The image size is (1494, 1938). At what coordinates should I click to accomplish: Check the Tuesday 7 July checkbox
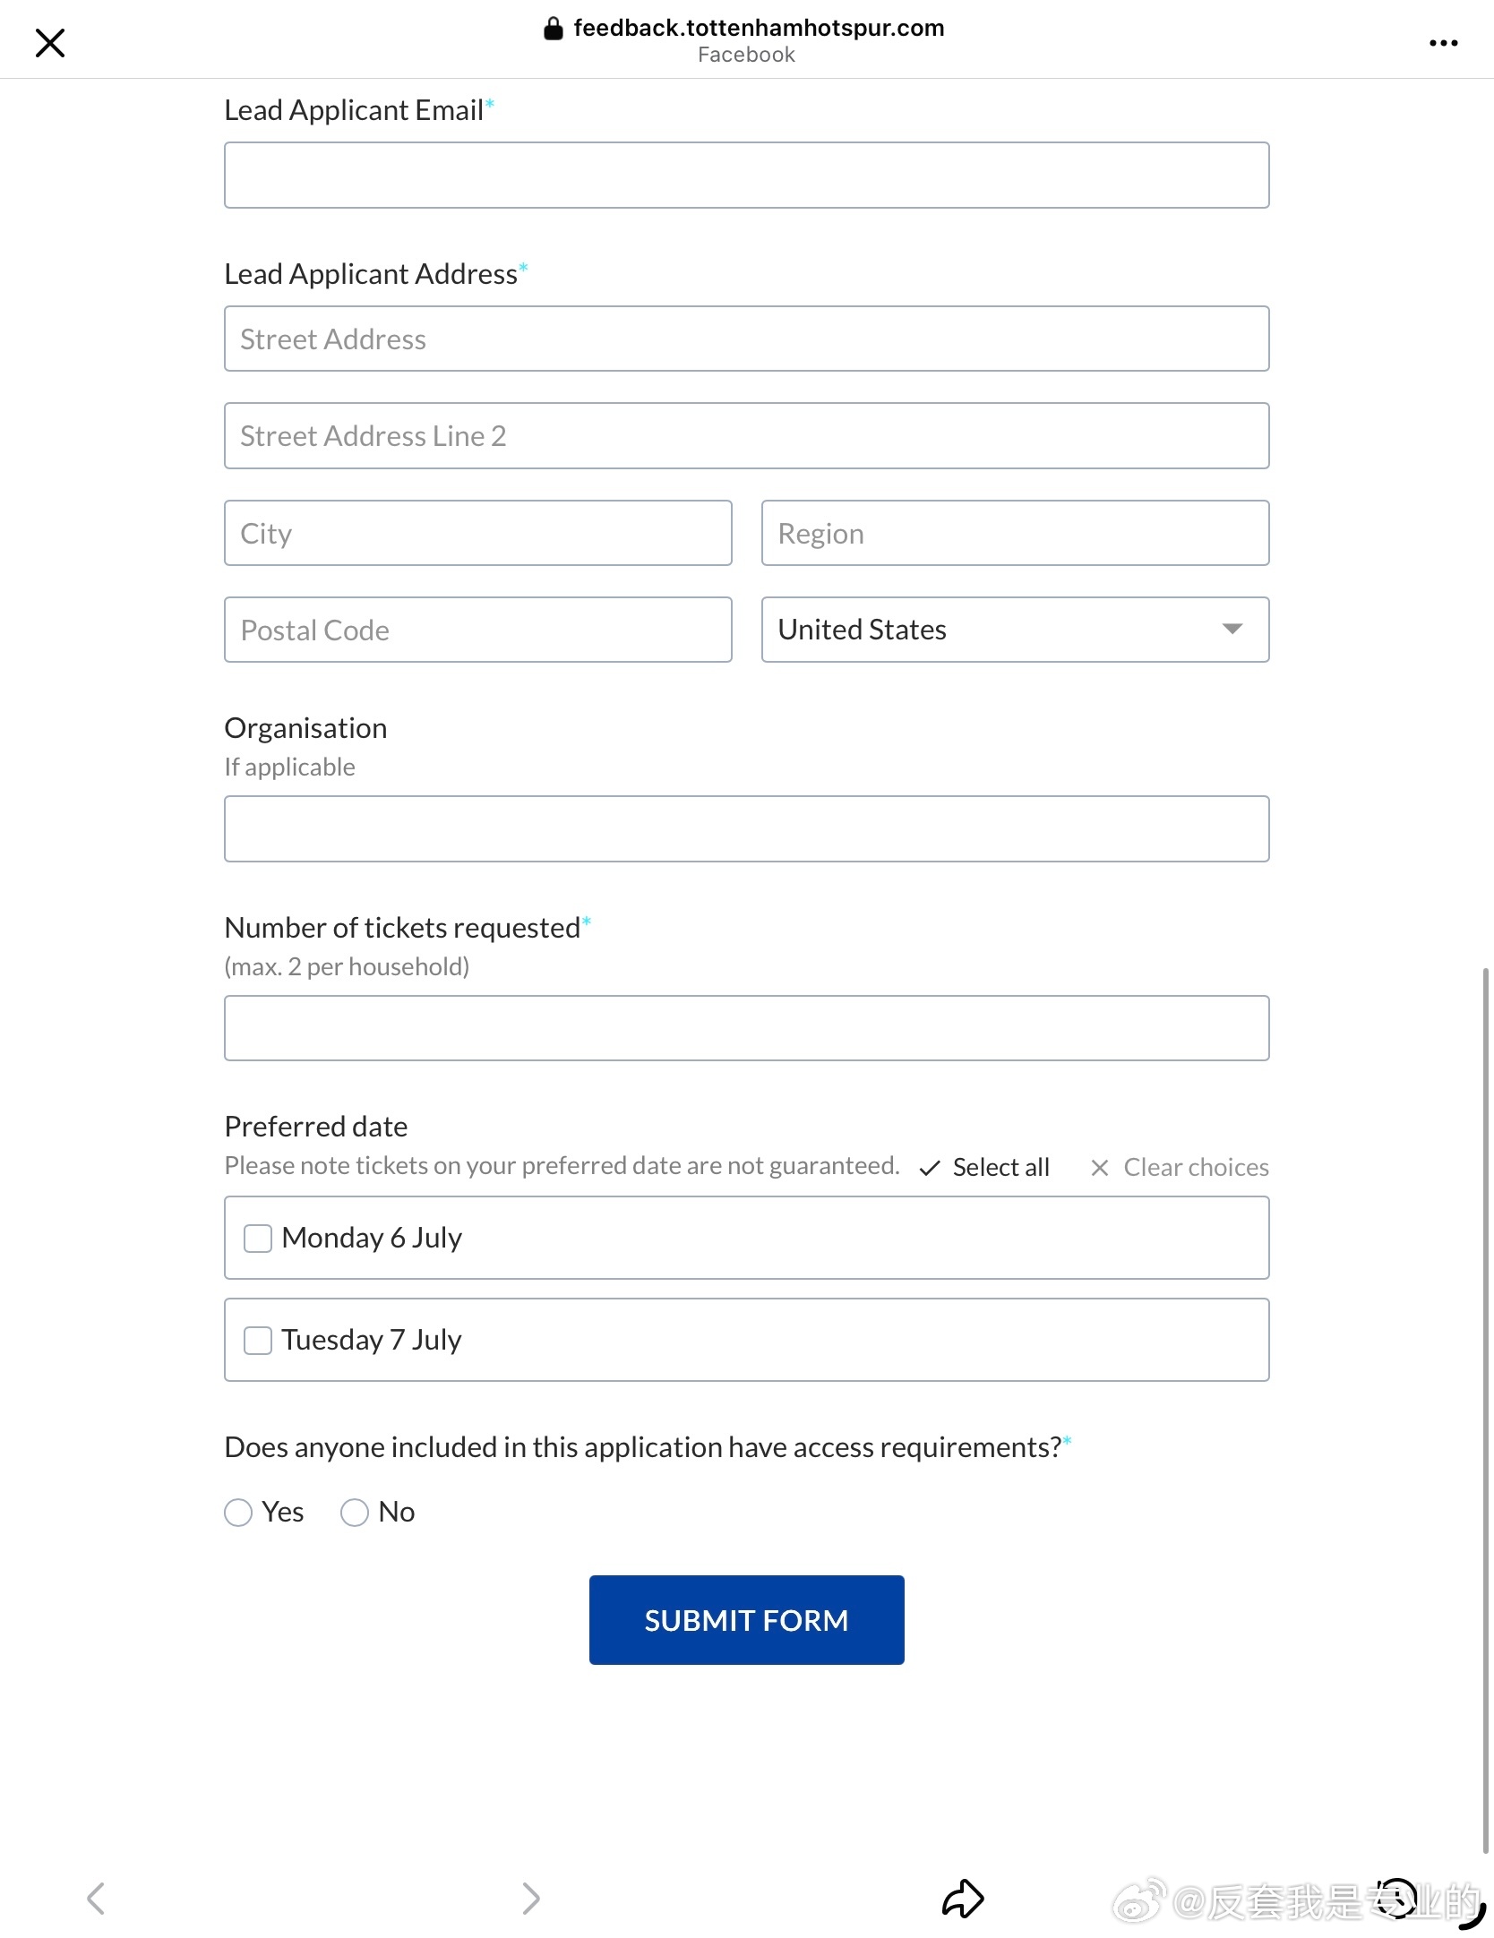click(258, 1341)
